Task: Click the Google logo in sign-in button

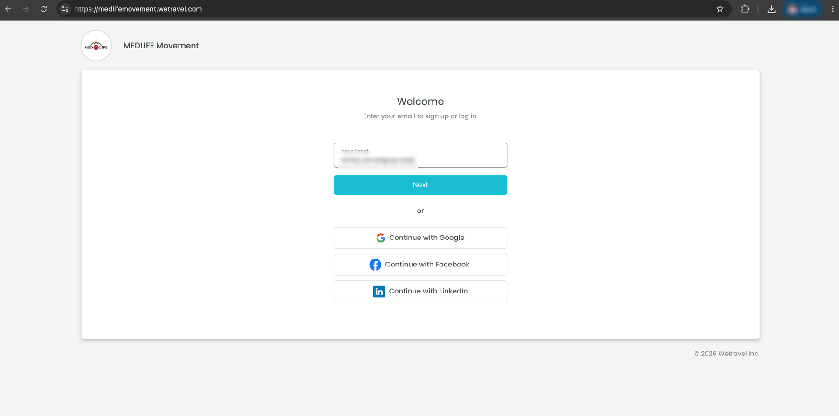Action: (x=380, y=238)
